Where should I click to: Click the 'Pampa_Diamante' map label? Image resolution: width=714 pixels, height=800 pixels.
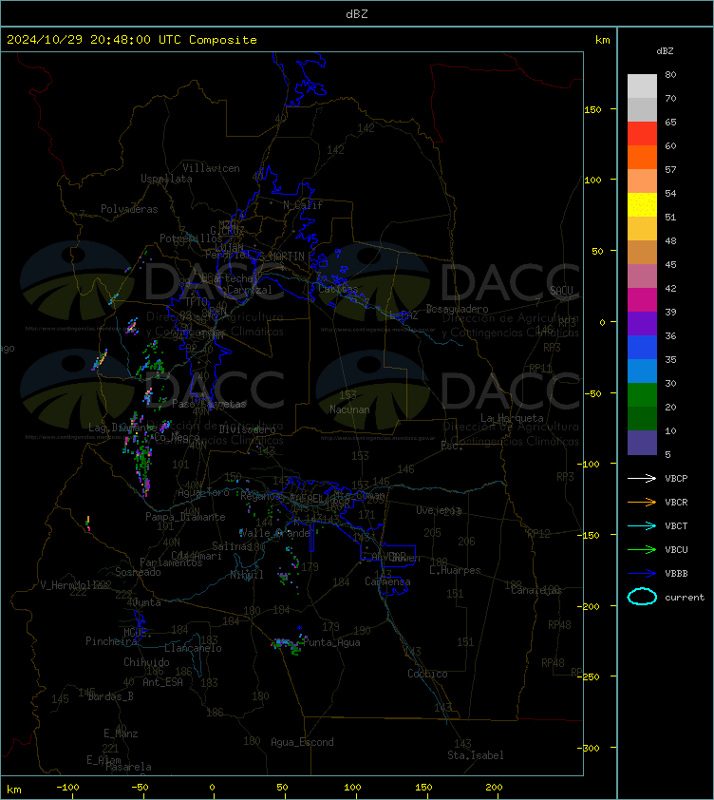coord(185,517)
